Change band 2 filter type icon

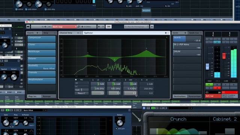[120, 80]
